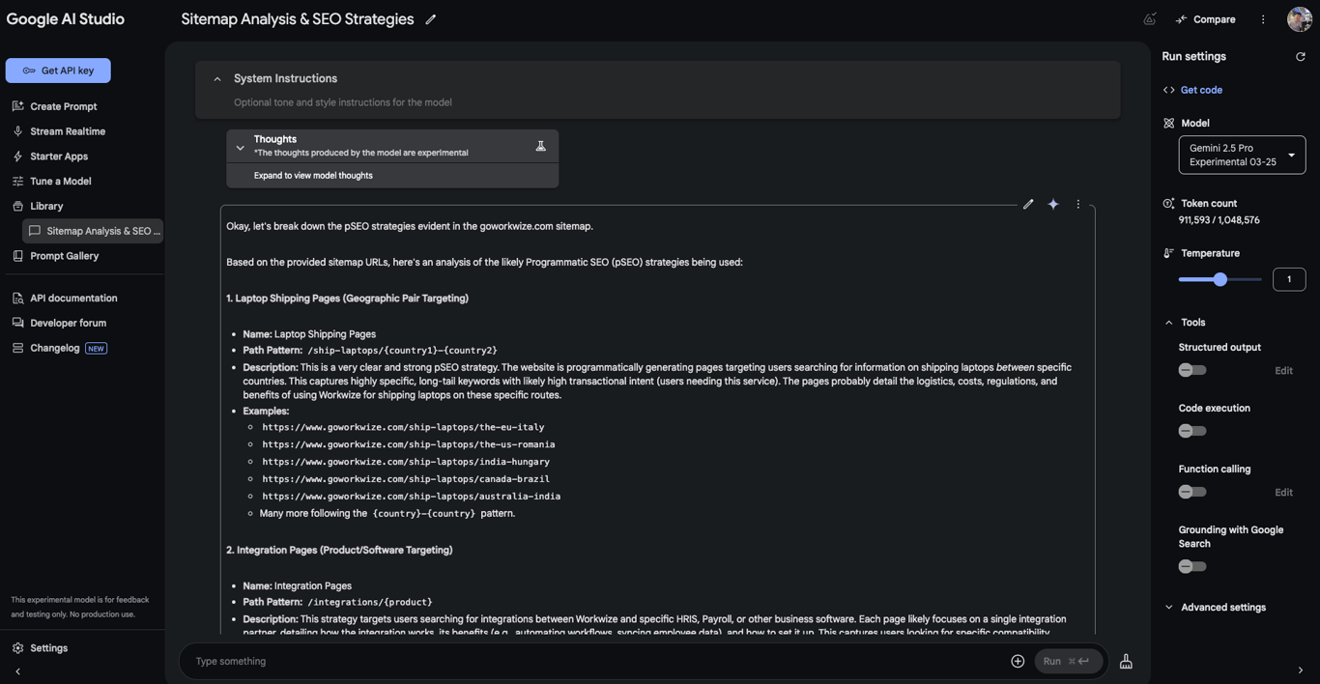Collapse the System Instructions section
Viewport: 1320px width, 684px height.
click(217, 79)
